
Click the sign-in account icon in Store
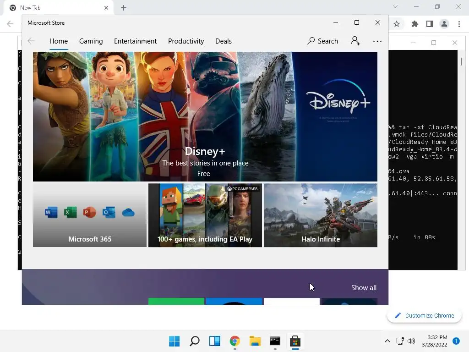click(x=355, y=41)
